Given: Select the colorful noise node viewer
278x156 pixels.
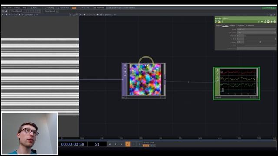Looking at the screenshot, I should click(146, 80).
